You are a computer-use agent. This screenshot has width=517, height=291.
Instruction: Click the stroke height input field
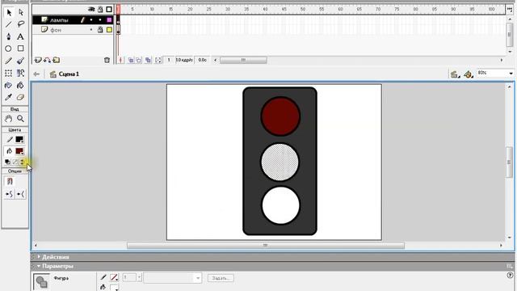[129, 277]
